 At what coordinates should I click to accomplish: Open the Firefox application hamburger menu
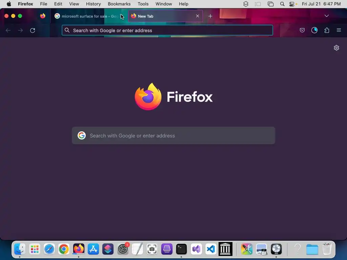[339, 30]
